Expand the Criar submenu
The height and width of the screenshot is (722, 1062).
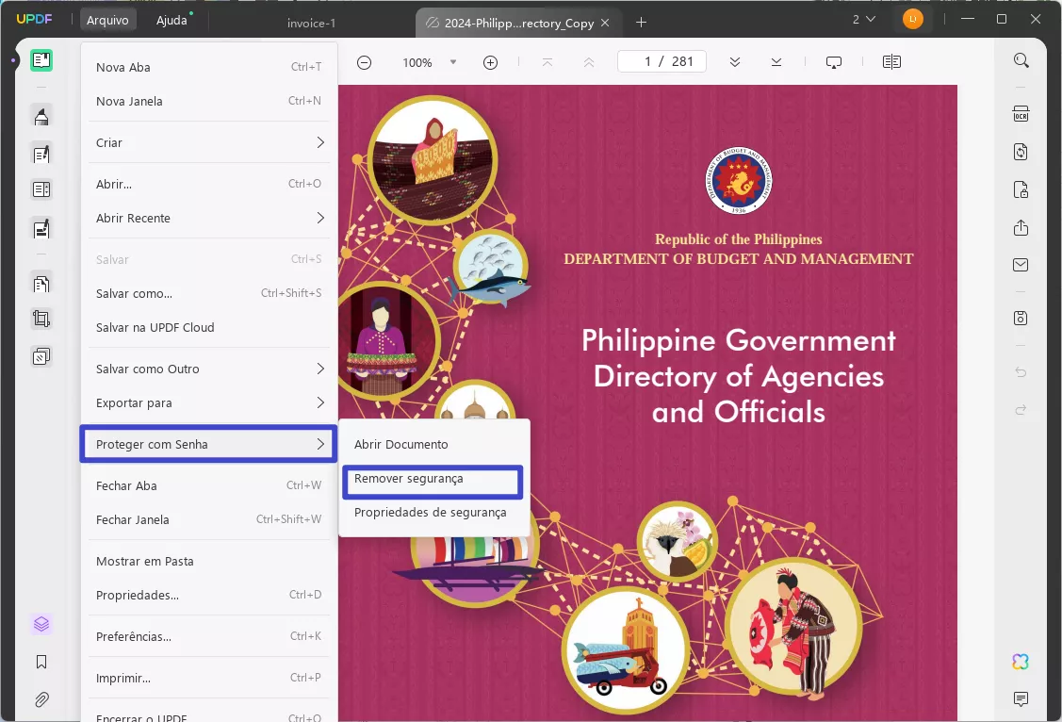(x=208, y=143)
